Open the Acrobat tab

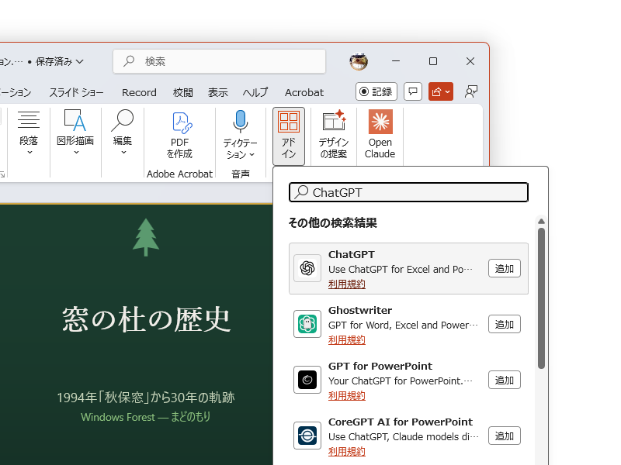coord(304,92)
